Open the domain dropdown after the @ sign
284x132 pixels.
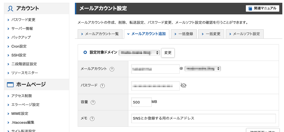pos(202,69)
